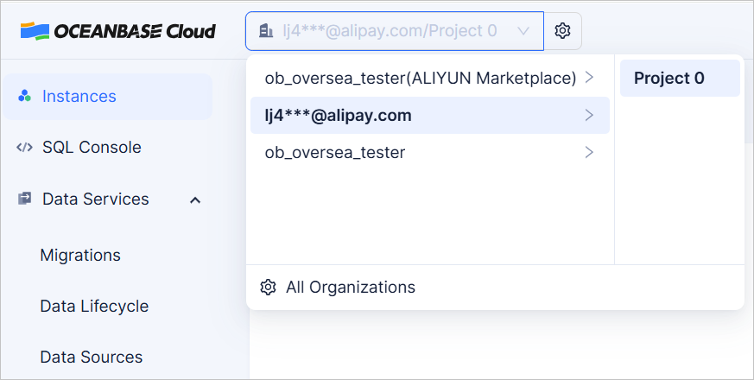This screenshot has height=380, width=754.
Task: Go to Migrations in the sidebar
Action: (x=80, y=256)
